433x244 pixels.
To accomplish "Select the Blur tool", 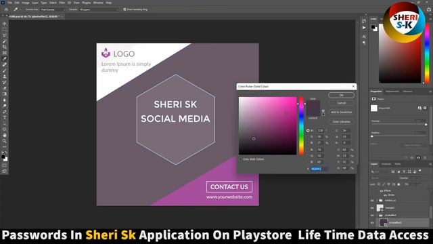I will click(x=5, y=100).
